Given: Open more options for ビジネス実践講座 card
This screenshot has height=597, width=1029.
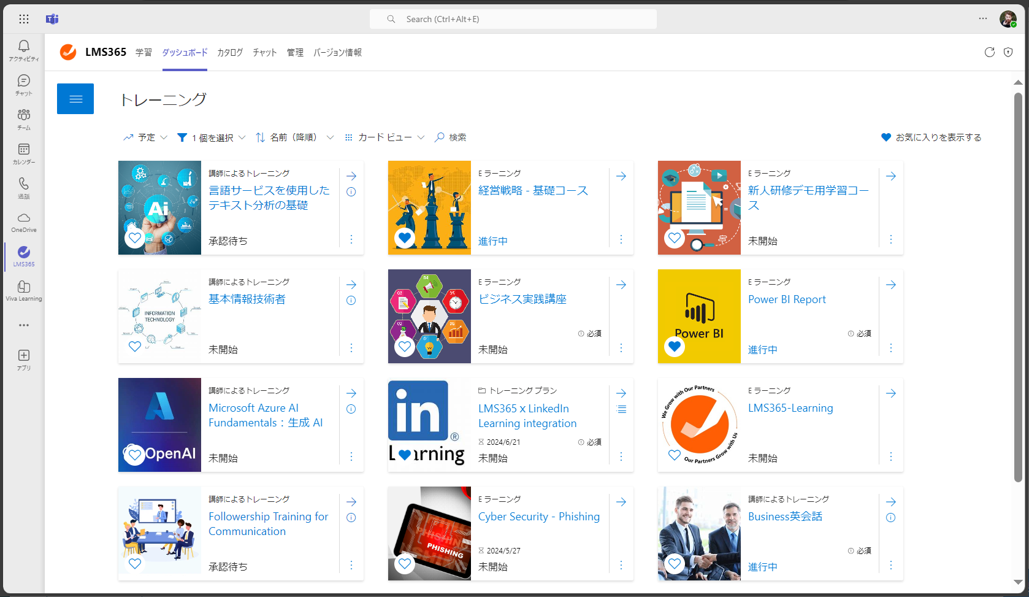Looking at the screenshot, I should pos(621,348).
